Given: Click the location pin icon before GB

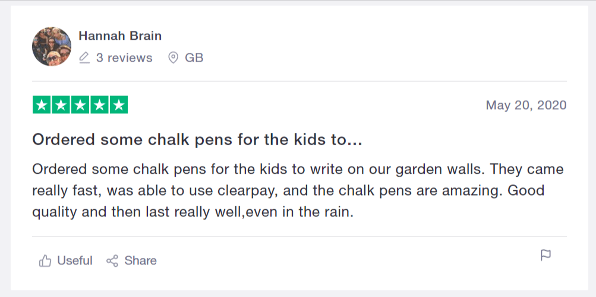Looking at the screenshot, I should [x=174, y=58].
